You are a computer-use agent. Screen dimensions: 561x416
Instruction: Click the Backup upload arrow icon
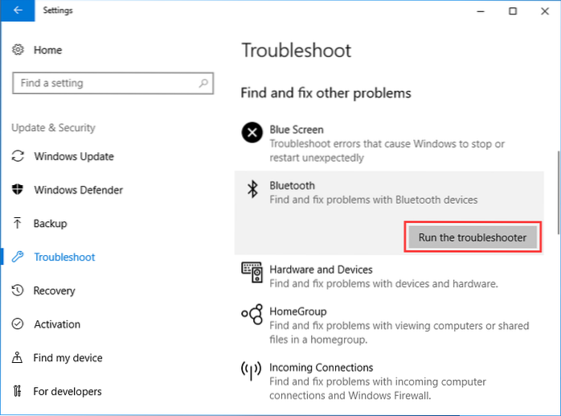coord(18,224)
